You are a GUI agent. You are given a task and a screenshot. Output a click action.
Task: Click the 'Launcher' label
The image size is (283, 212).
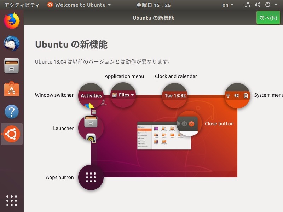pos(63,128)
